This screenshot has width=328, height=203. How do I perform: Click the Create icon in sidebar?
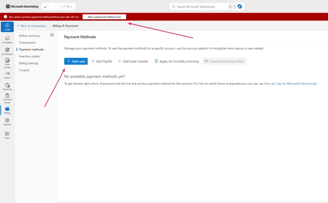(x=7, y=27)
